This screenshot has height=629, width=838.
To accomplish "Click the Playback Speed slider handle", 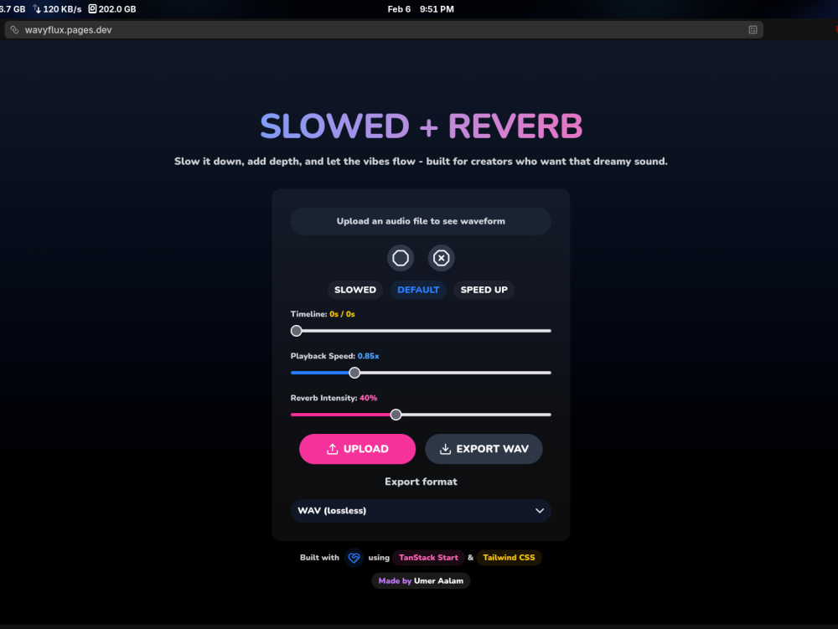I will point(354,373).
